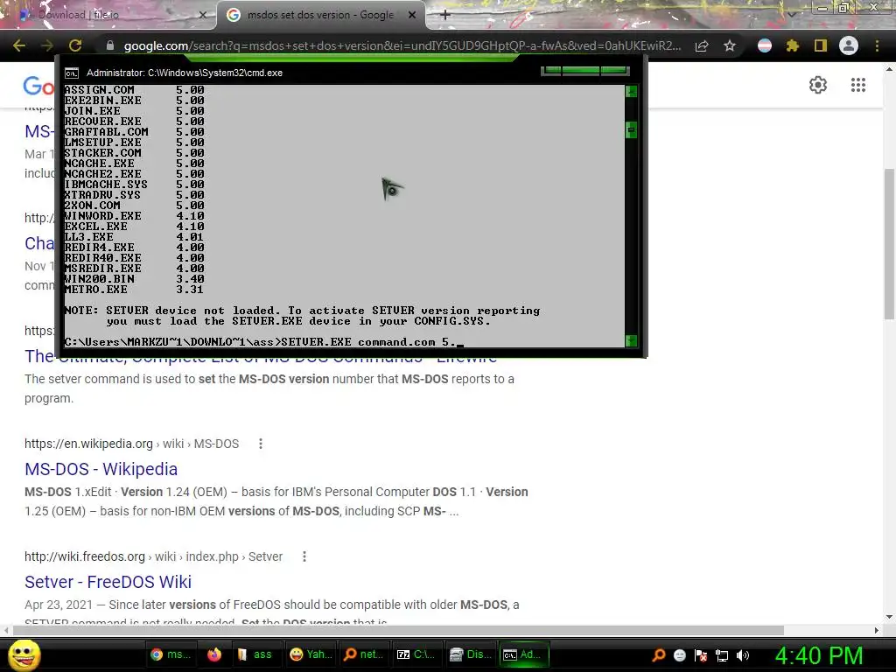Click the tray round white icon
Image resolution: width=896 pixels, height=672 pixels.
679,655
